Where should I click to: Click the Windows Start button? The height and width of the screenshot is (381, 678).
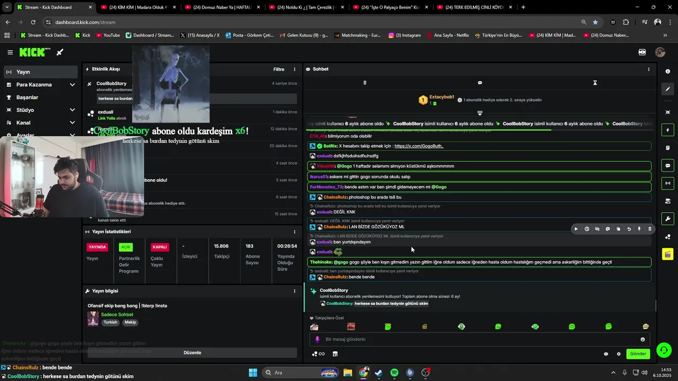[x=253, y=373]
